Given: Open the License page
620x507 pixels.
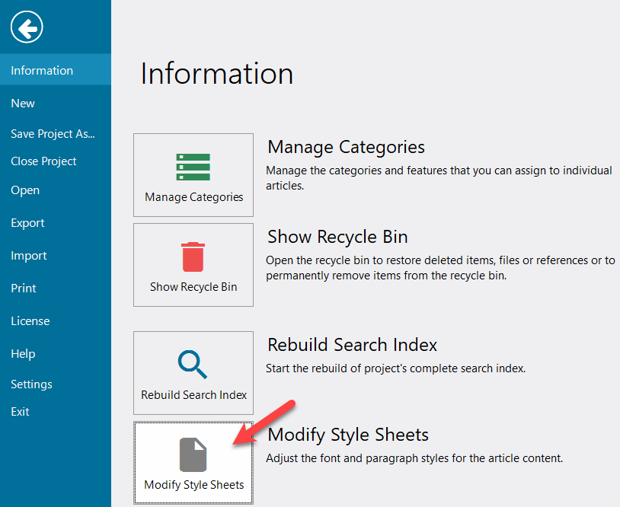Looking at the screenshot, I should (30, 320).
